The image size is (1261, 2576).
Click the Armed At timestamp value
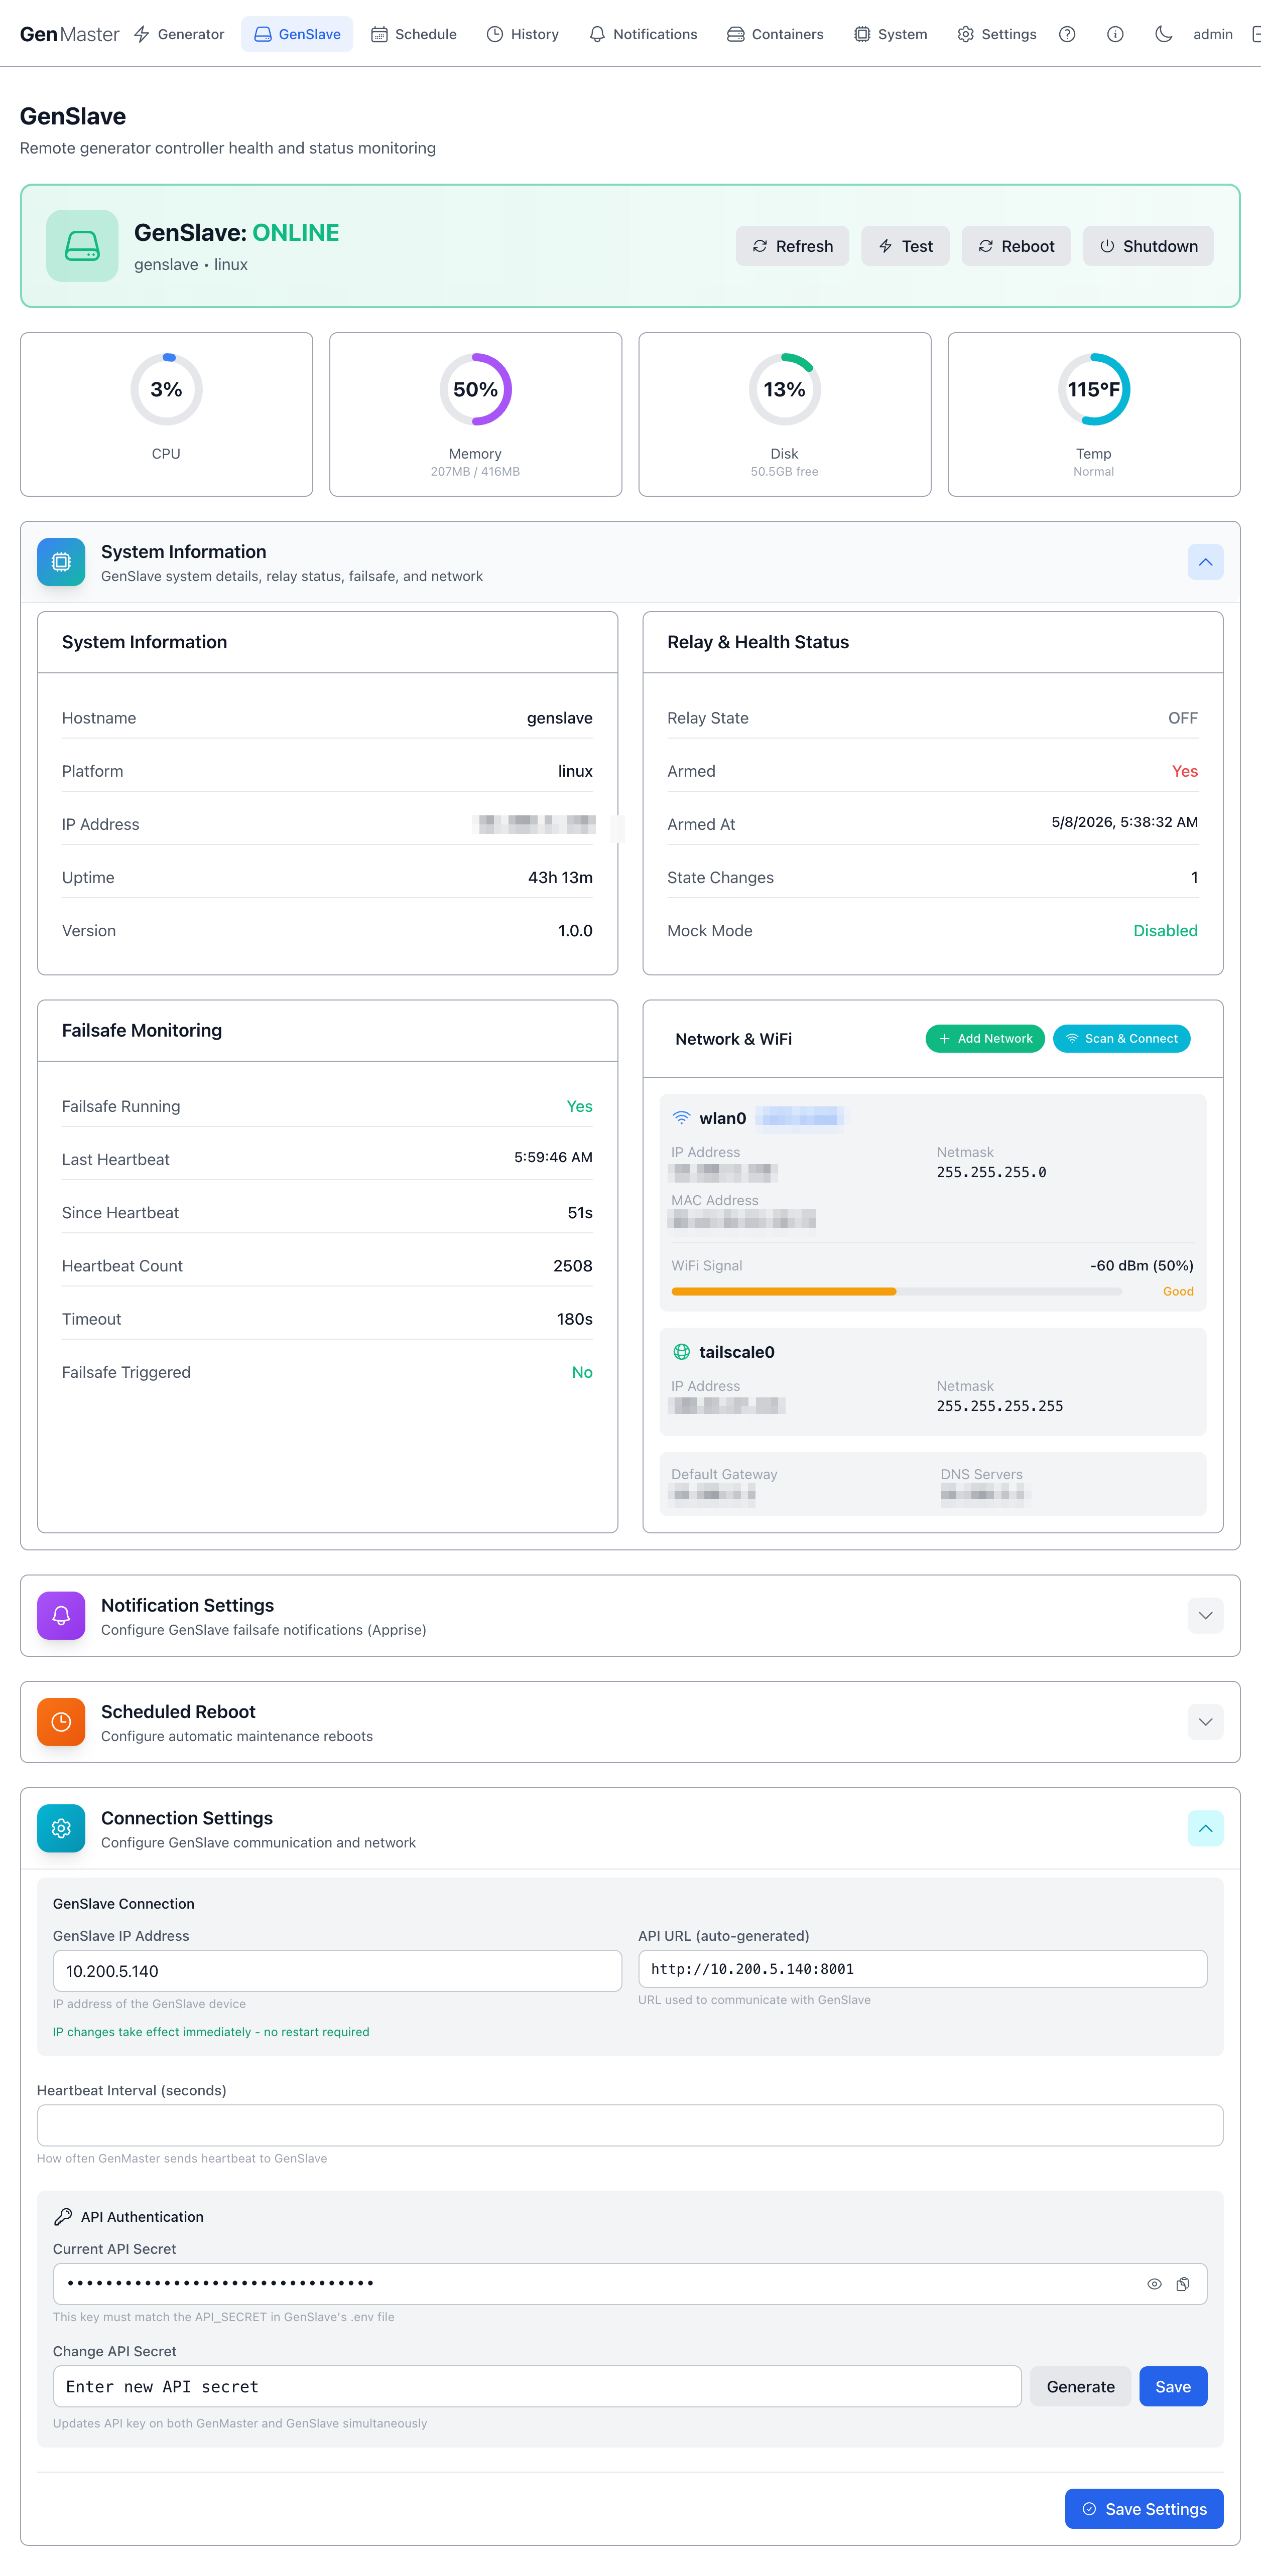(1125, 822)
